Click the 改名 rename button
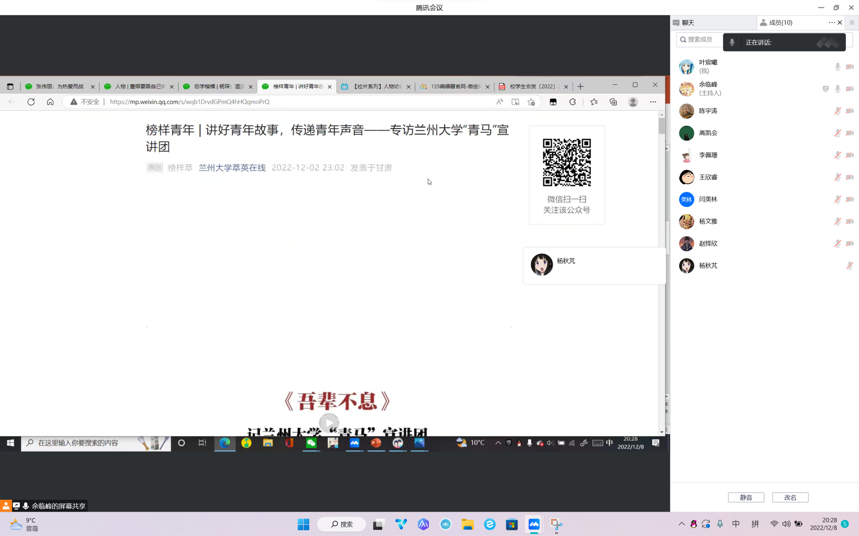The image size is (859, 536). coord(790,497)
